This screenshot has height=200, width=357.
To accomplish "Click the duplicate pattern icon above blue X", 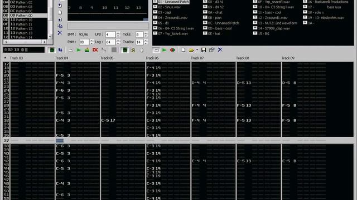I will (60, 26).
